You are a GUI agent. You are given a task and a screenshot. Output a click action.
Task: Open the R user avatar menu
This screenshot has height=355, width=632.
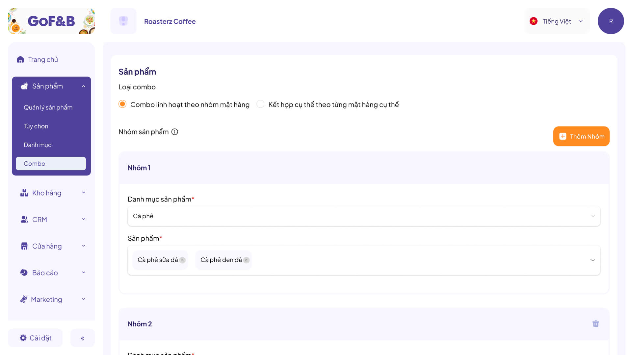coord(611,21)
